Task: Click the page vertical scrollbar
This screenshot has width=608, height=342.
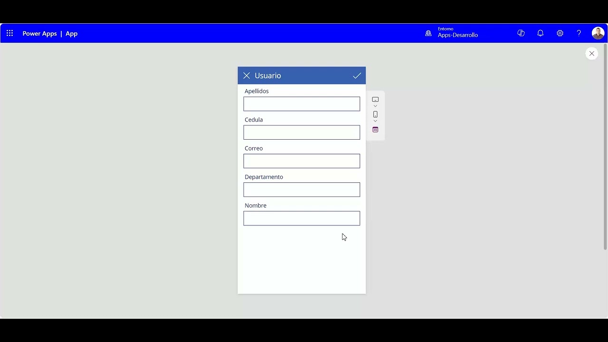Action: click(x=605, y=147)
